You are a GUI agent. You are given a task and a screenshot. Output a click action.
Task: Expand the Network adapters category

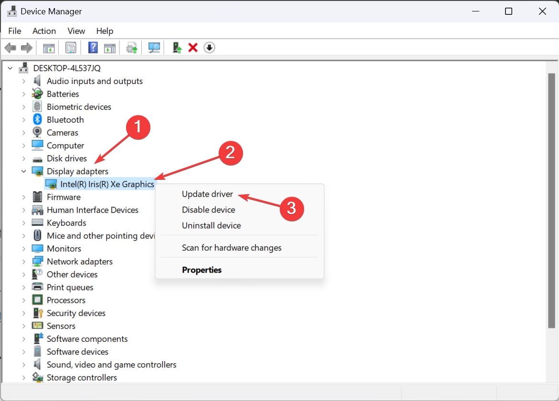23,262
